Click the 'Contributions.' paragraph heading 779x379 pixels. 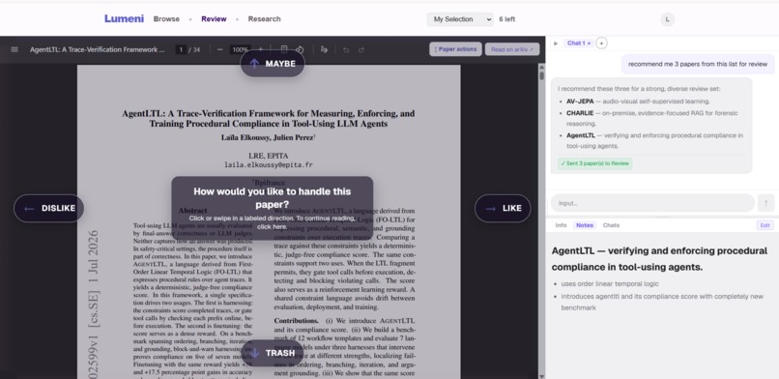[296, 321]
